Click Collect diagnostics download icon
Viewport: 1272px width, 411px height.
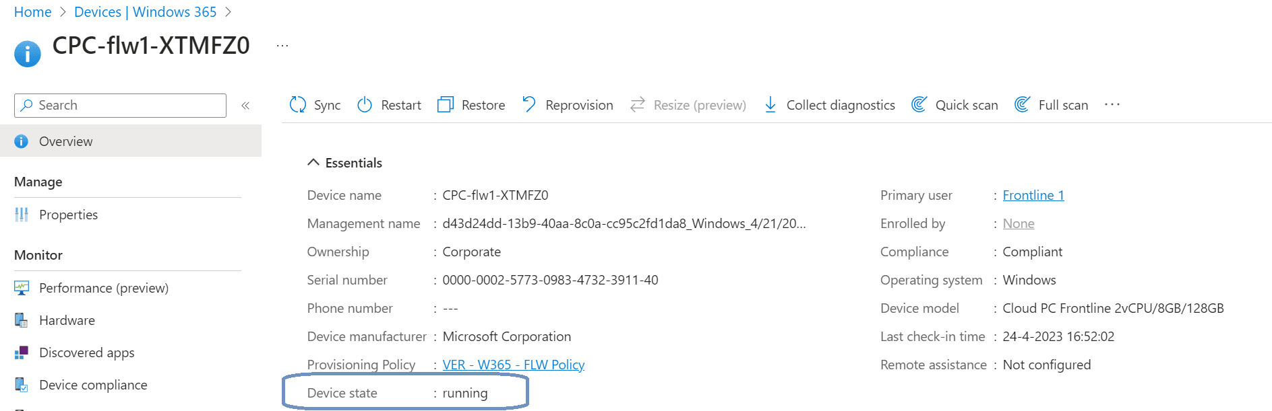770,105
